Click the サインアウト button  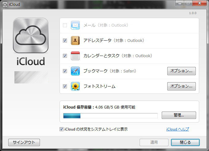pyautogui.click(x=24, y=142)
